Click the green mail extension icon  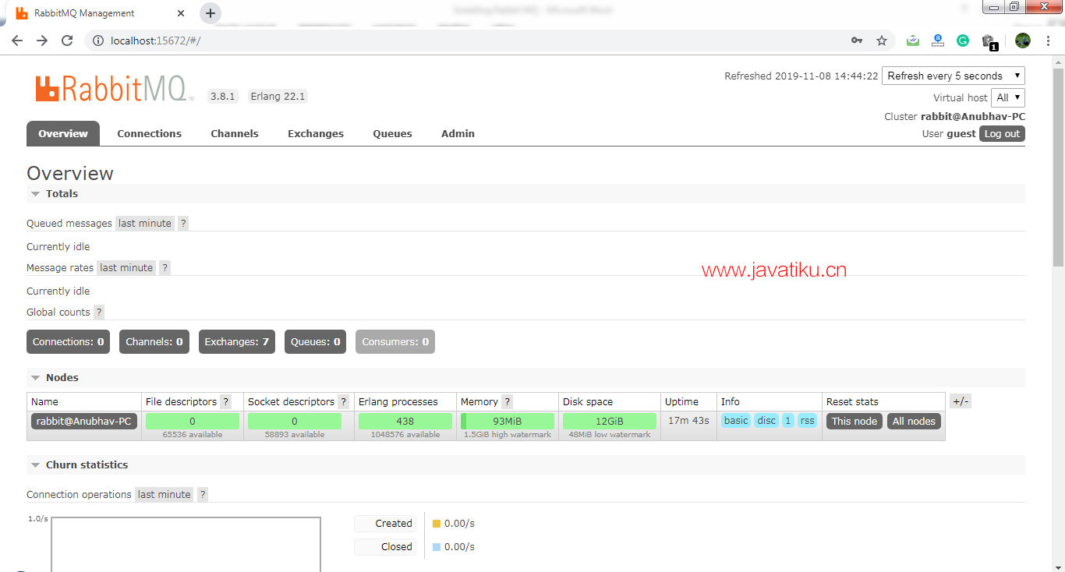pos(913,41)
